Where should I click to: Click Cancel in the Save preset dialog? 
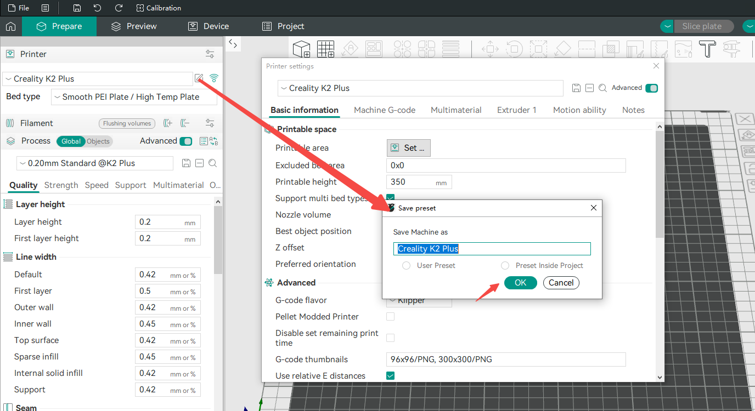[x=561, y=283]
